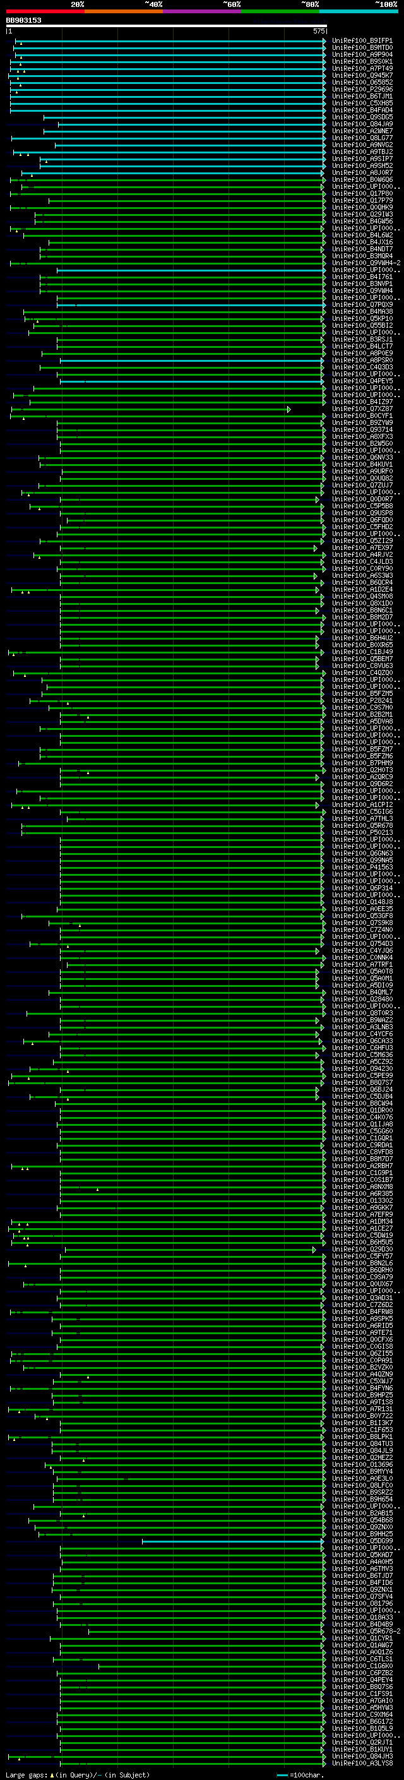Open hit UniRef100_Q9SDG5
This screenshot has height=1780, width=404.
point(362,117)
